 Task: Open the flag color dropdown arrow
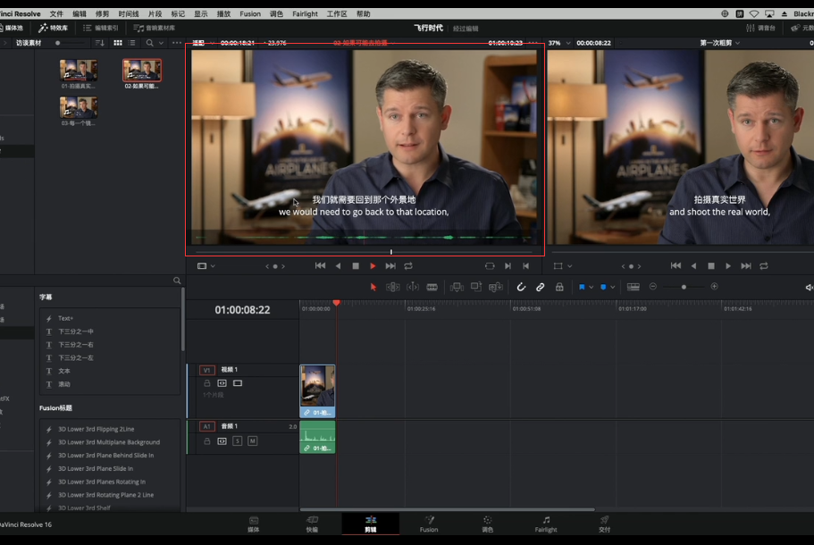click(591, 287)
